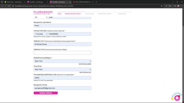Viewport: 184px width, 103px height.
Task: Switch to Verify Codes SimplyCodes tab
Action: pyautogui.click(x=14, y=2)
